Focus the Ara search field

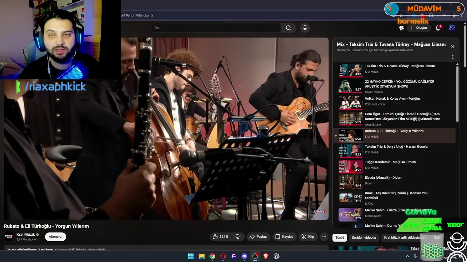[x=215, y=28]
